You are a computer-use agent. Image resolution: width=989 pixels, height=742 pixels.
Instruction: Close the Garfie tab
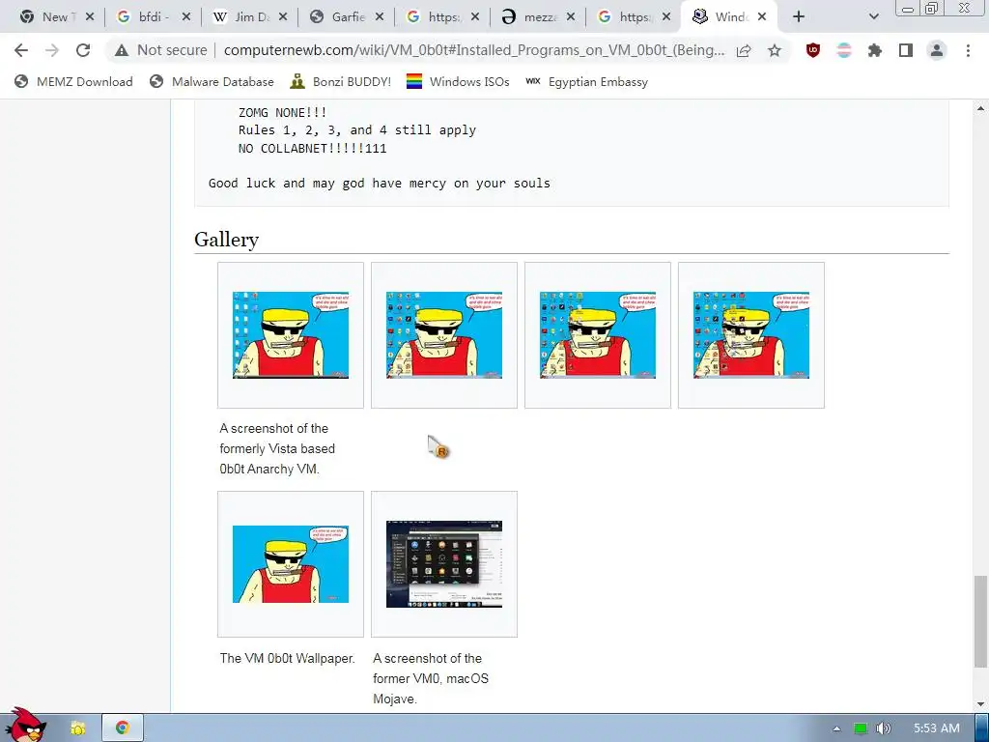tap(379, 17)
